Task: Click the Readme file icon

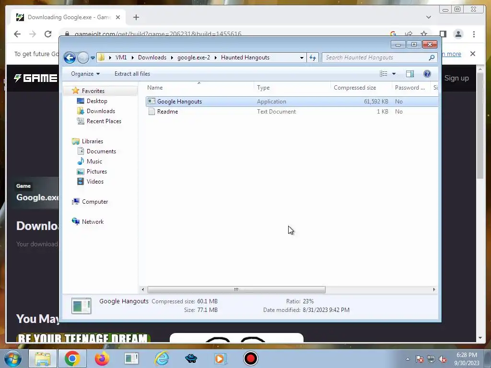Action: pos(152,111)
